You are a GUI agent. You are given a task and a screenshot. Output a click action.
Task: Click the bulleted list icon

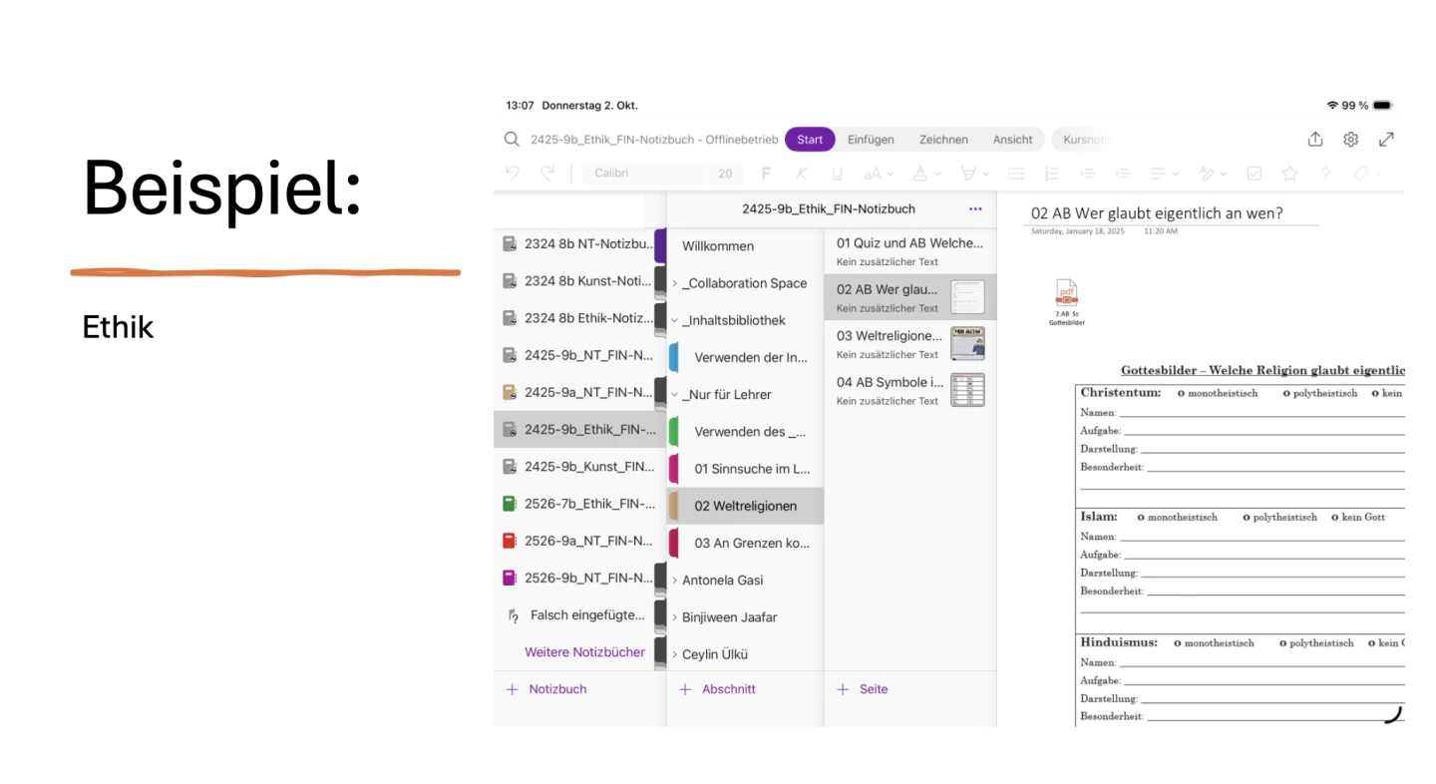click(1016, 174)
